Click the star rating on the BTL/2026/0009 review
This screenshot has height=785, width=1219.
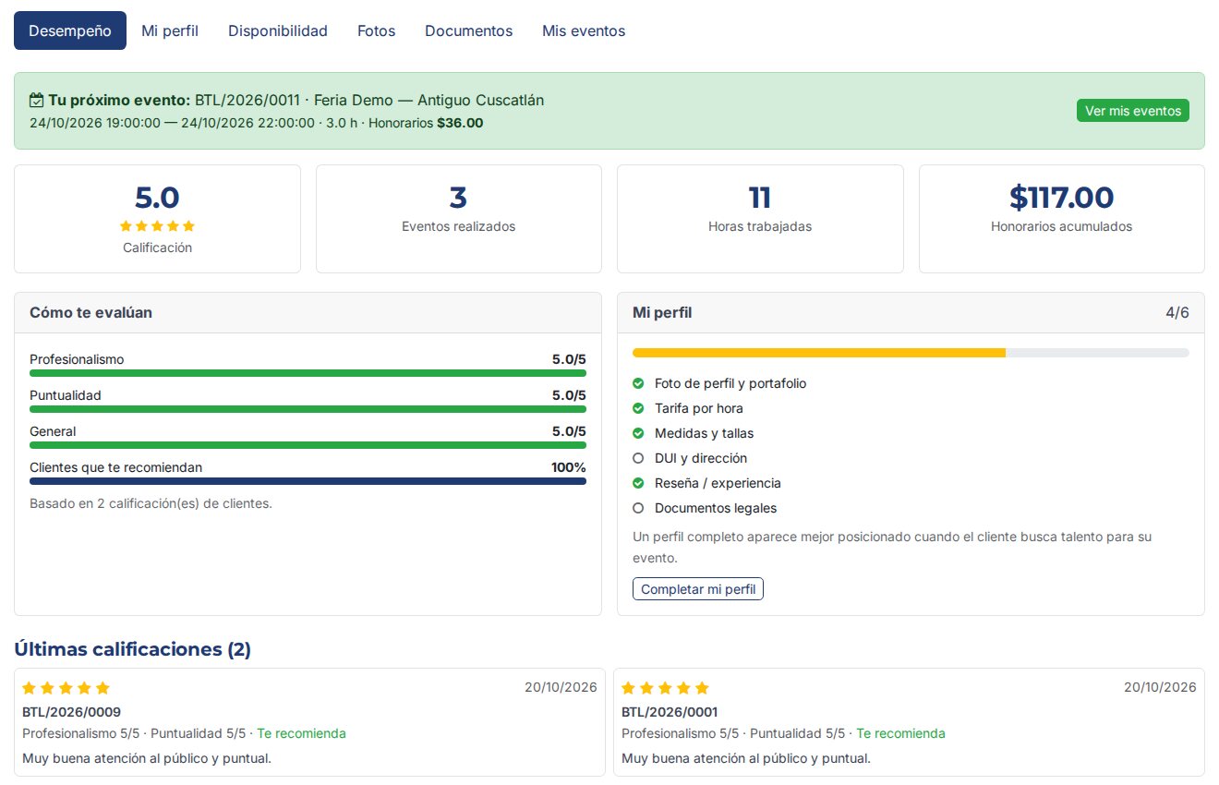click(x=66, y=688)
